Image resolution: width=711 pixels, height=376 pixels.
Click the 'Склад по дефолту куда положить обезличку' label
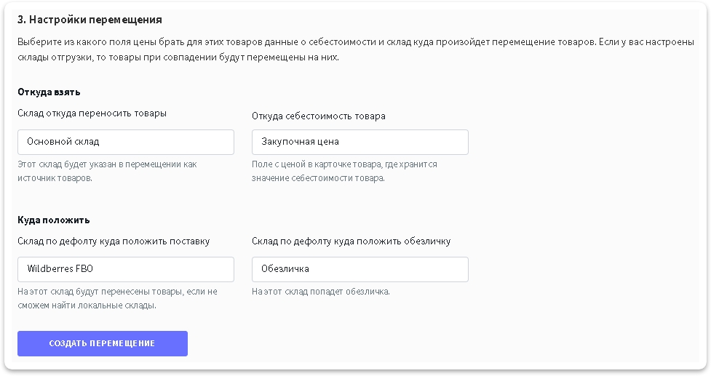pos(351,241)
